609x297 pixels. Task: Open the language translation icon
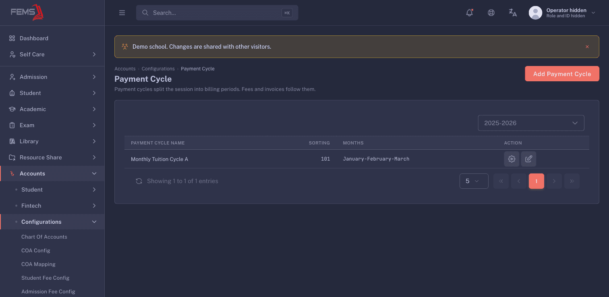(x=513, y=13)
